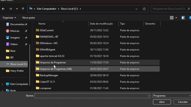The width and height of the screenshot is (191, 107).
Task: Select the $WINDOWS.~BT folder
Action: [x=97, y=37]
